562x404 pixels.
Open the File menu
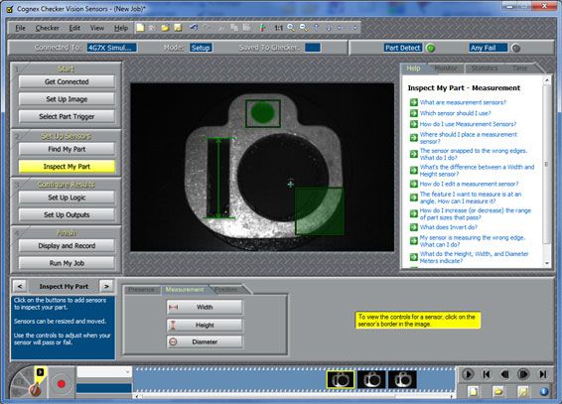(20, 28)
